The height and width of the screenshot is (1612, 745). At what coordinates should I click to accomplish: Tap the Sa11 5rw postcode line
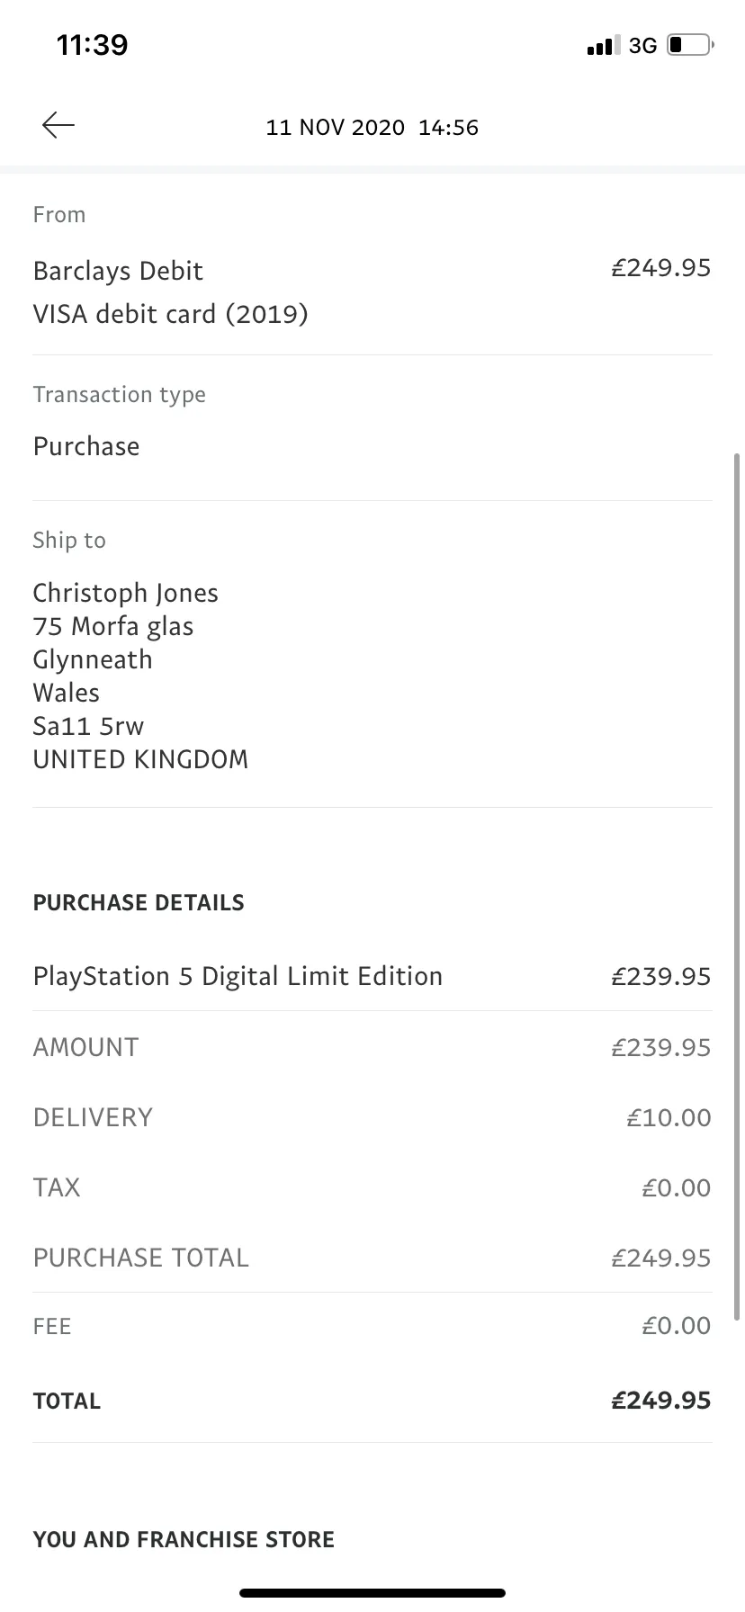tap(88, 726)
